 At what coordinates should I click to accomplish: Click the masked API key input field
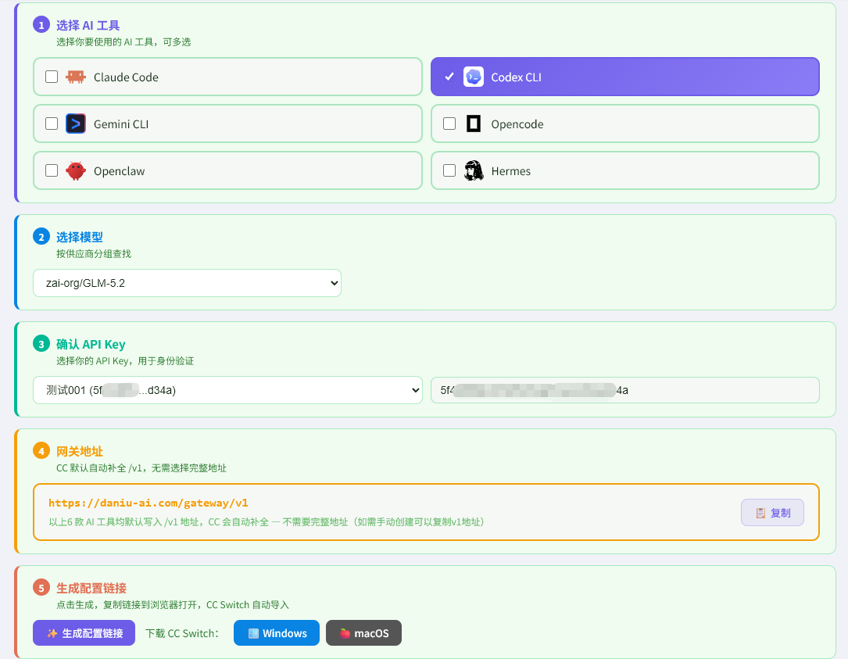click(625, 390)
